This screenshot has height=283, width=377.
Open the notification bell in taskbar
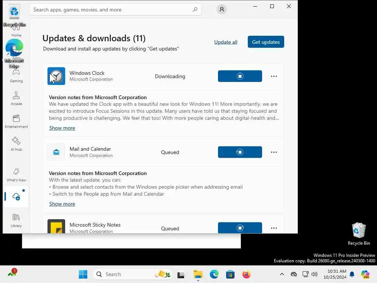click(352, 274)
